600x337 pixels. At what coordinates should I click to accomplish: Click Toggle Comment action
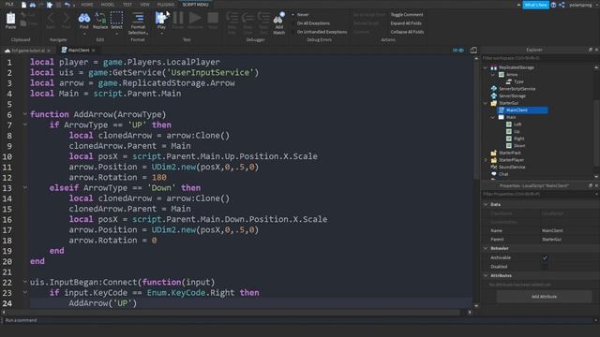click(407, 15)
